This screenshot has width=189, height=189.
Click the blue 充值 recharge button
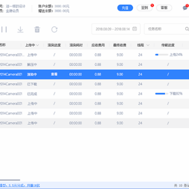point(125,8)
